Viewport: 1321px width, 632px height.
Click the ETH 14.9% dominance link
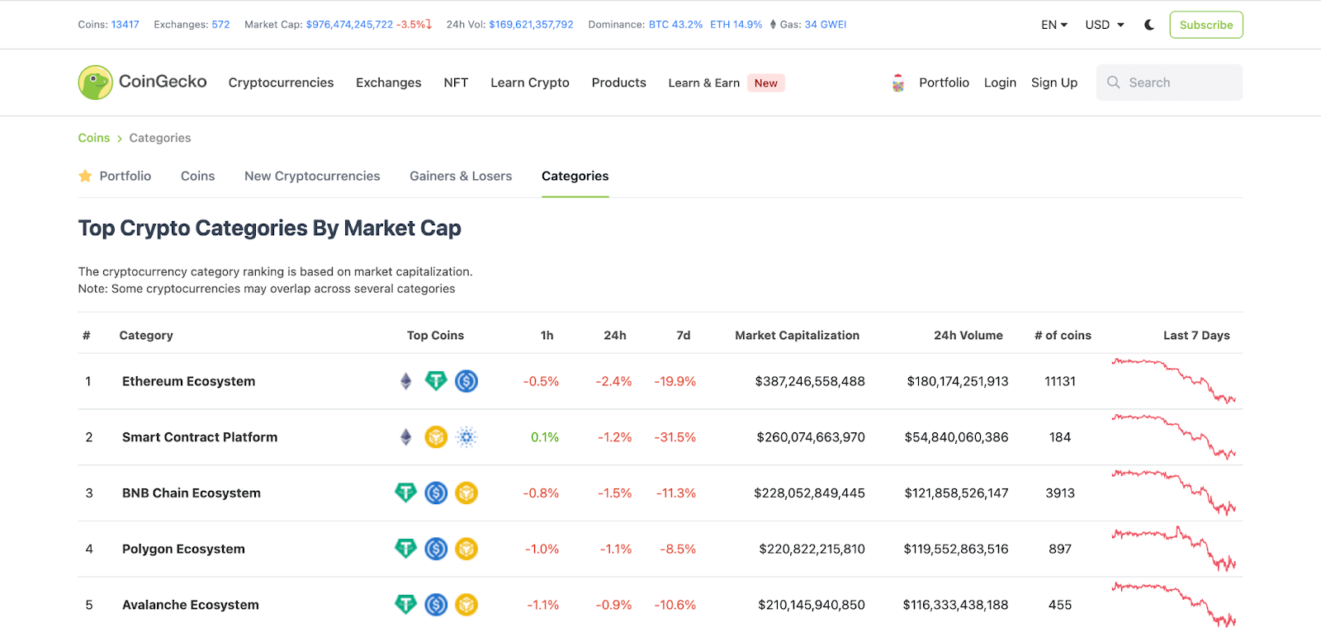736,25
